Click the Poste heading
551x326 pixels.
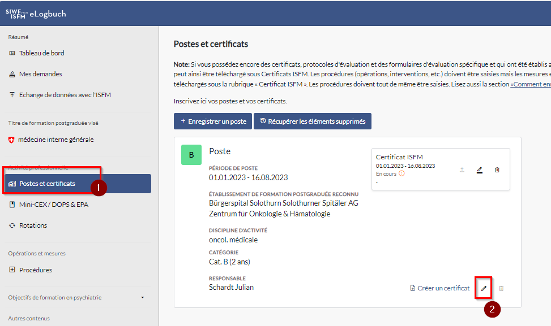(x=220, y=151)
